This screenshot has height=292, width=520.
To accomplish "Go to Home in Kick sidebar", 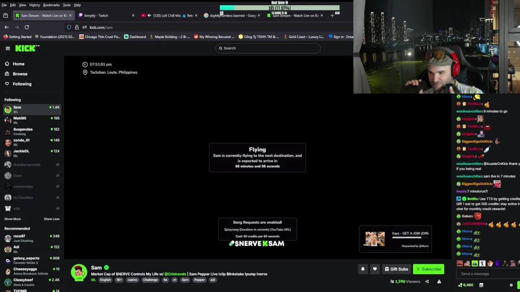I will [x=18, y=64].
